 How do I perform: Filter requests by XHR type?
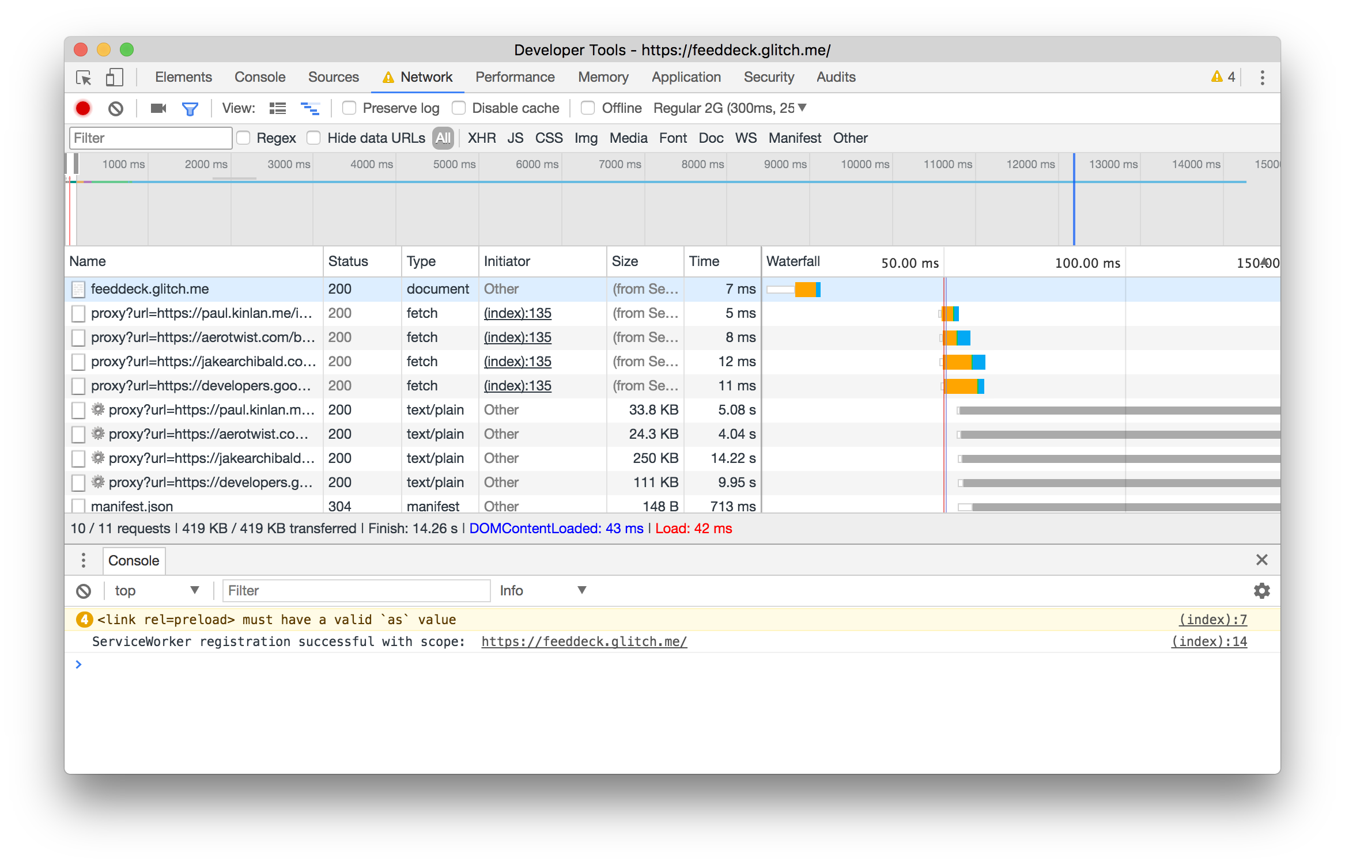coord(481,138)
